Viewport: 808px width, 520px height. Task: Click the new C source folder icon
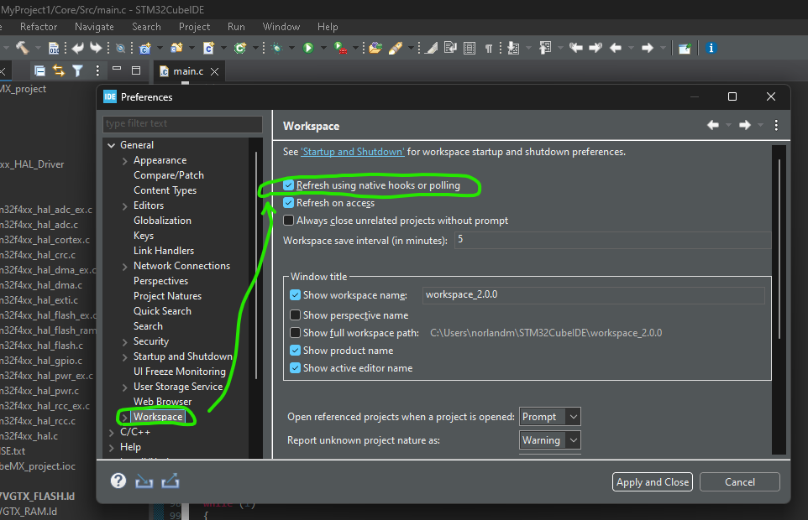tap(176, 49)
